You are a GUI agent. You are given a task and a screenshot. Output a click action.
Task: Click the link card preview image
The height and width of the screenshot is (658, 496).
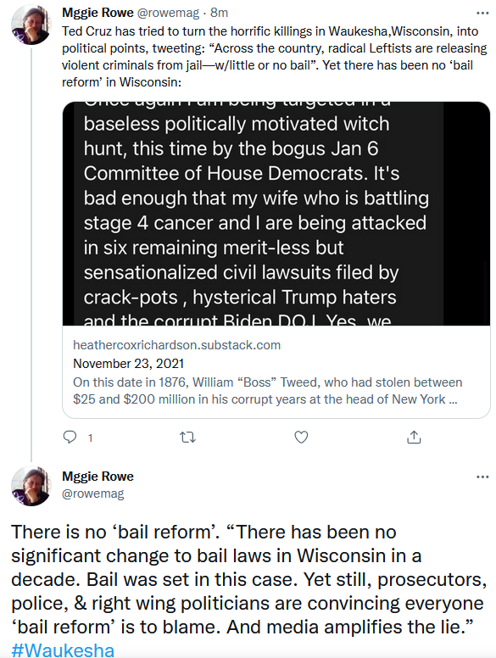pyautogui.click(x=276, y=214)
